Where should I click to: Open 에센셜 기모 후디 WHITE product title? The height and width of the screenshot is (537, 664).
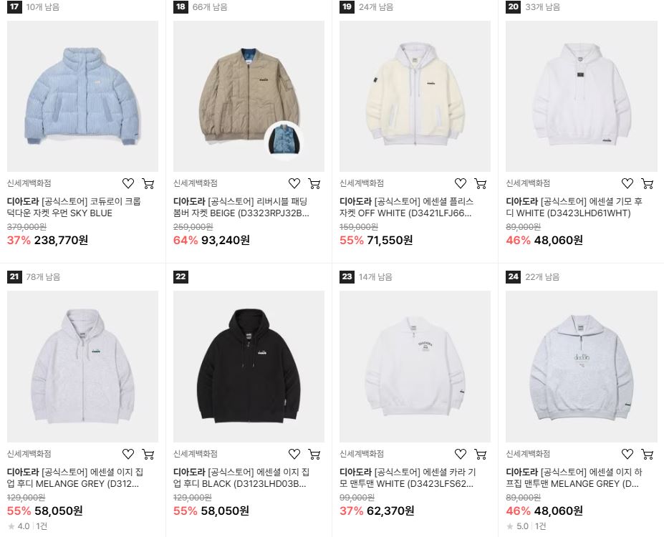pyautogui.click(x=574, y=208)
